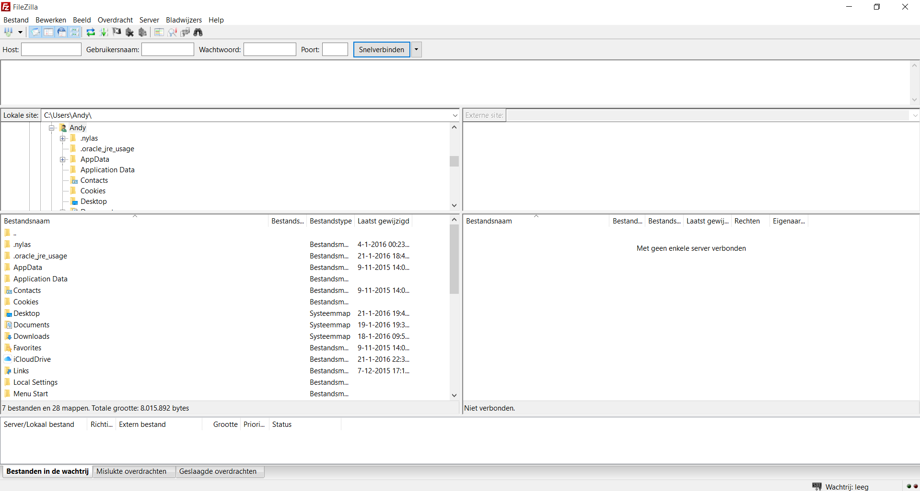Select the Desktop folder icon in file list
The height and width of the screenshot is (491, 920).
8,313
